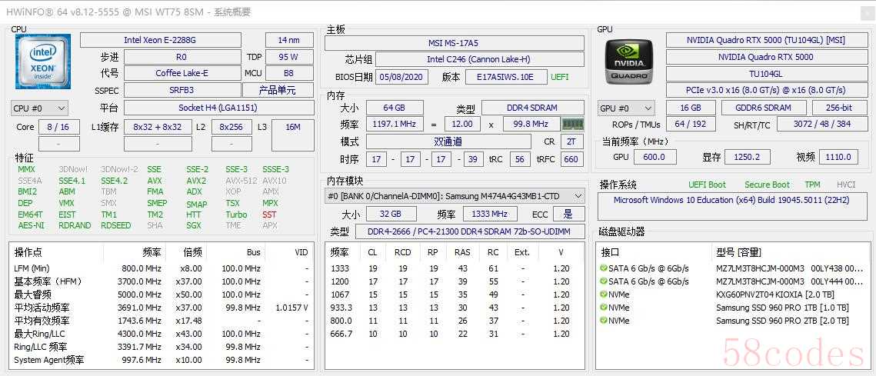This screenshot has height=376, width=876.
Task: Select the Intel Xeon E-2288G name field
Action: click(159, 40)
